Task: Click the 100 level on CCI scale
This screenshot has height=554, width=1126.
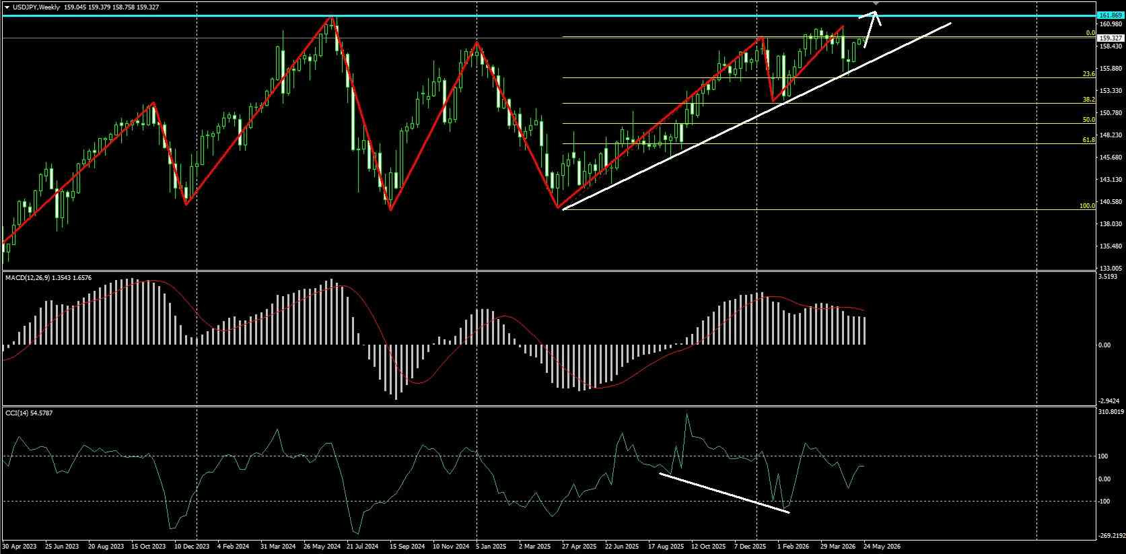Action: click(1104, 456)
